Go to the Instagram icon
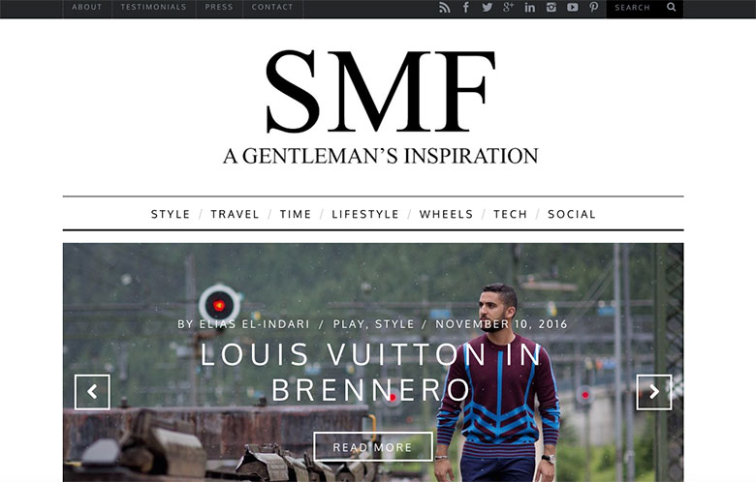Image resolution: width=756 pixels, height=482 pixels. (x=551, y=7)
